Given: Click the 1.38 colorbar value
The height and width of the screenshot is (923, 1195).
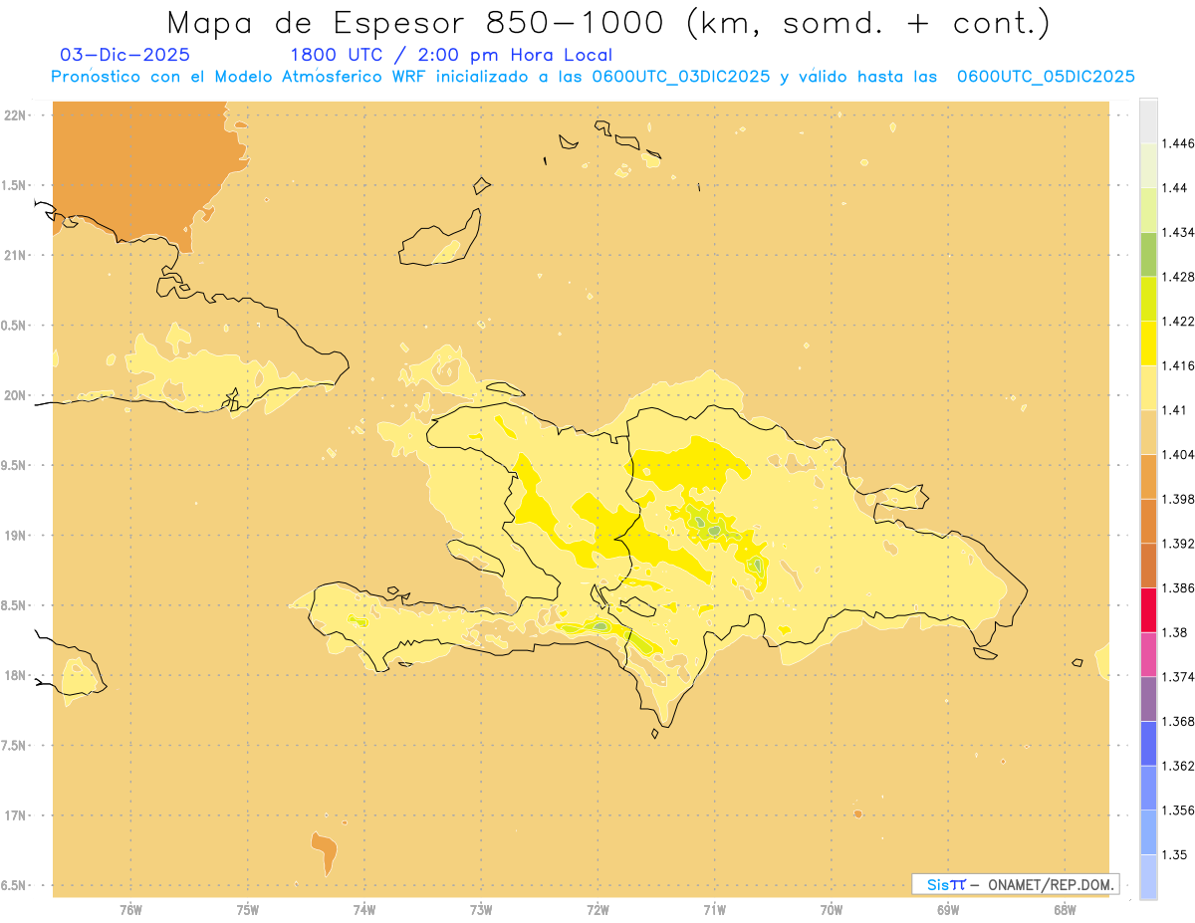Looking at the screenshot, I should tap(1176, 632).
